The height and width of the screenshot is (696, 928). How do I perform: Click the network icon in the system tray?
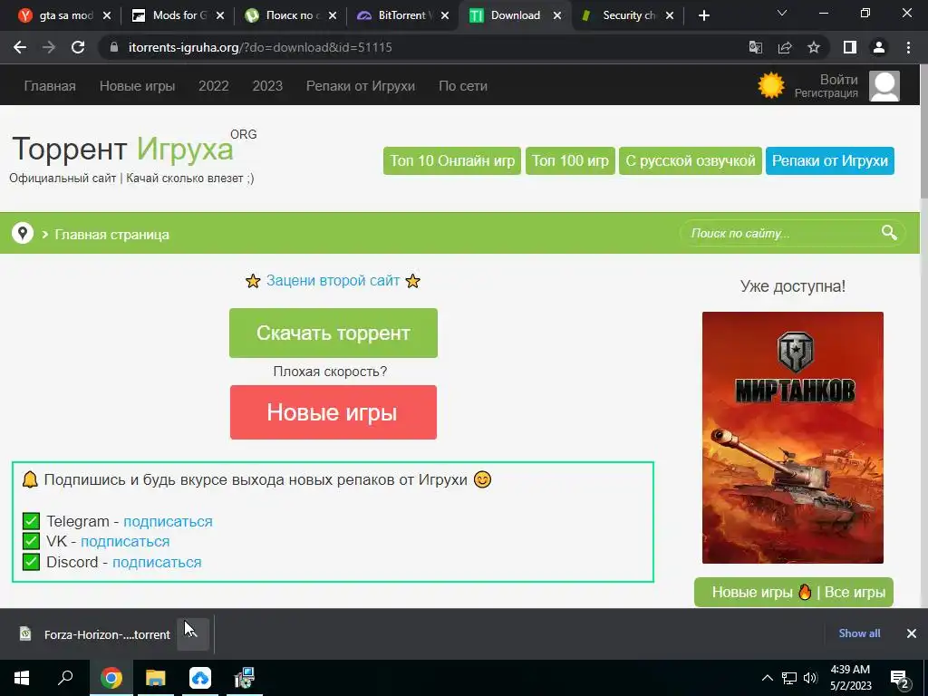pos(789,678)
